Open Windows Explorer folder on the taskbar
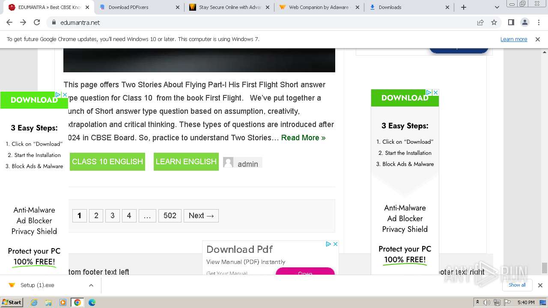The width and height of the screenshot is (548, 308). point(48,302)
